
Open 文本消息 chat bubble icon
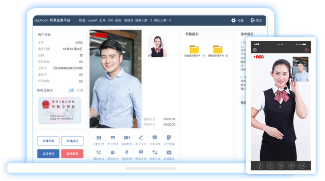[x=155, y=138]
